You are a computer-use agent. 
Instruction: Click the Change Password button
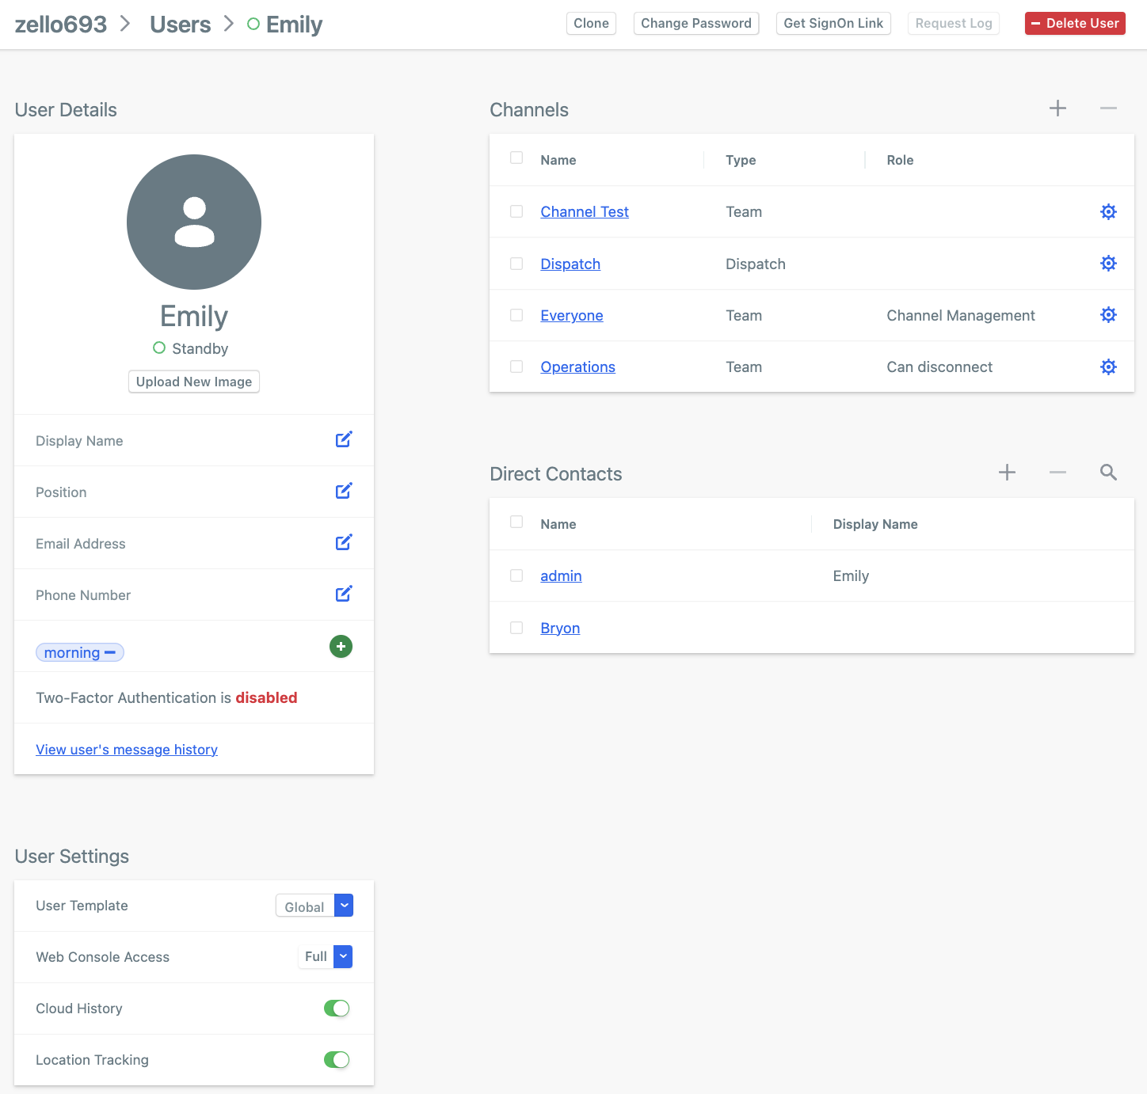(695, 23)
